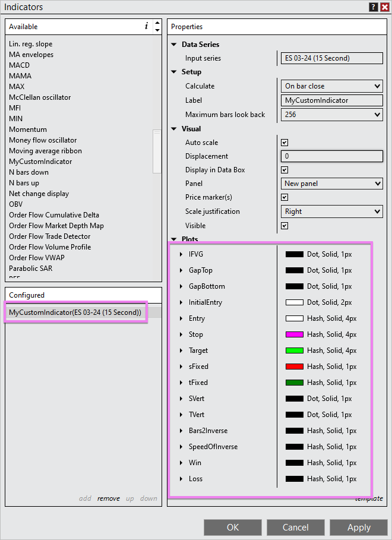Image resolution: width=392 pixels, height=540 pixels.
Task: Expand the Win plot
Action: click(181, 463)
